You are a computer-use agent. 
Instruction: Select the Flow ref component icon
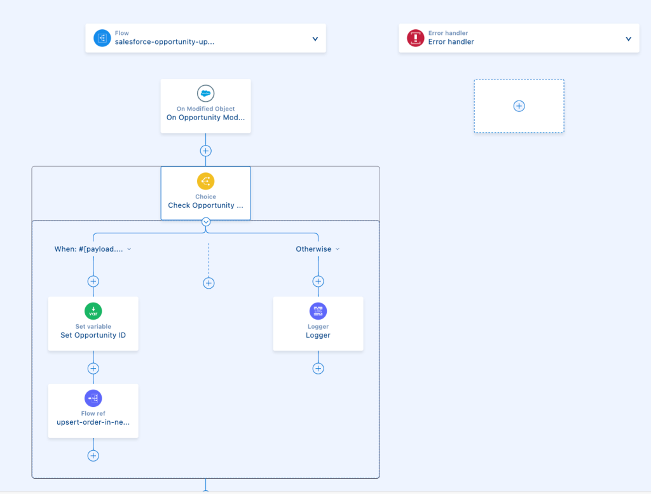(x=93, y=399)
